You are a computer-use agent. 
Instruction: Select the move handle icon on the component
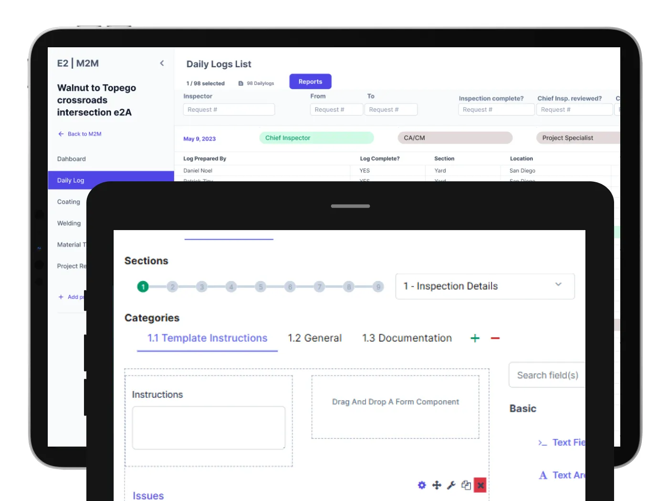click(436, 485)
